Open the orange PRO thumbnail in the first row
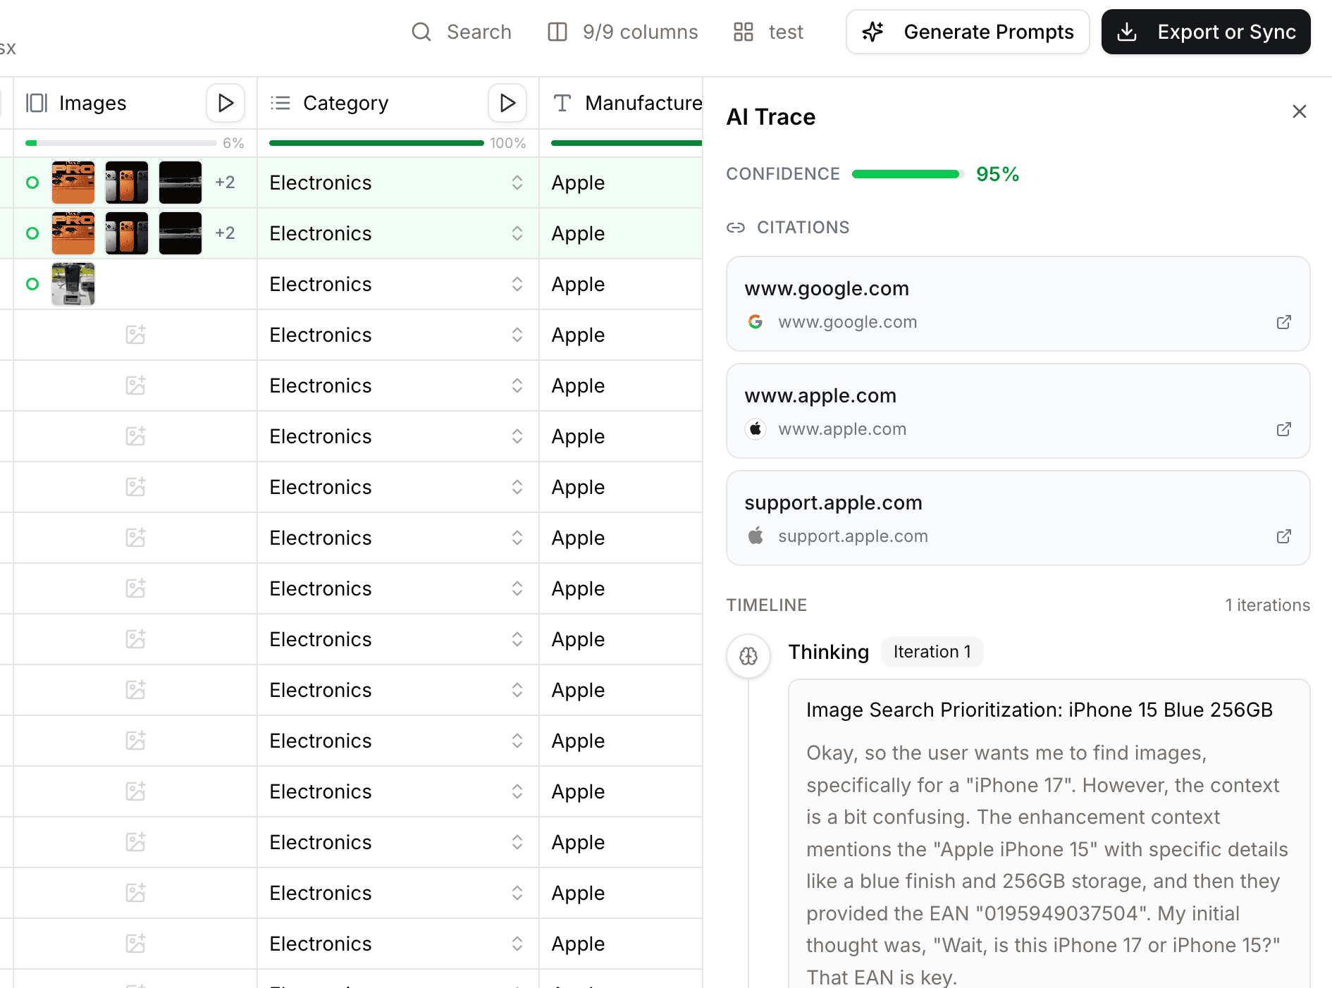 (x=73, y=183)
